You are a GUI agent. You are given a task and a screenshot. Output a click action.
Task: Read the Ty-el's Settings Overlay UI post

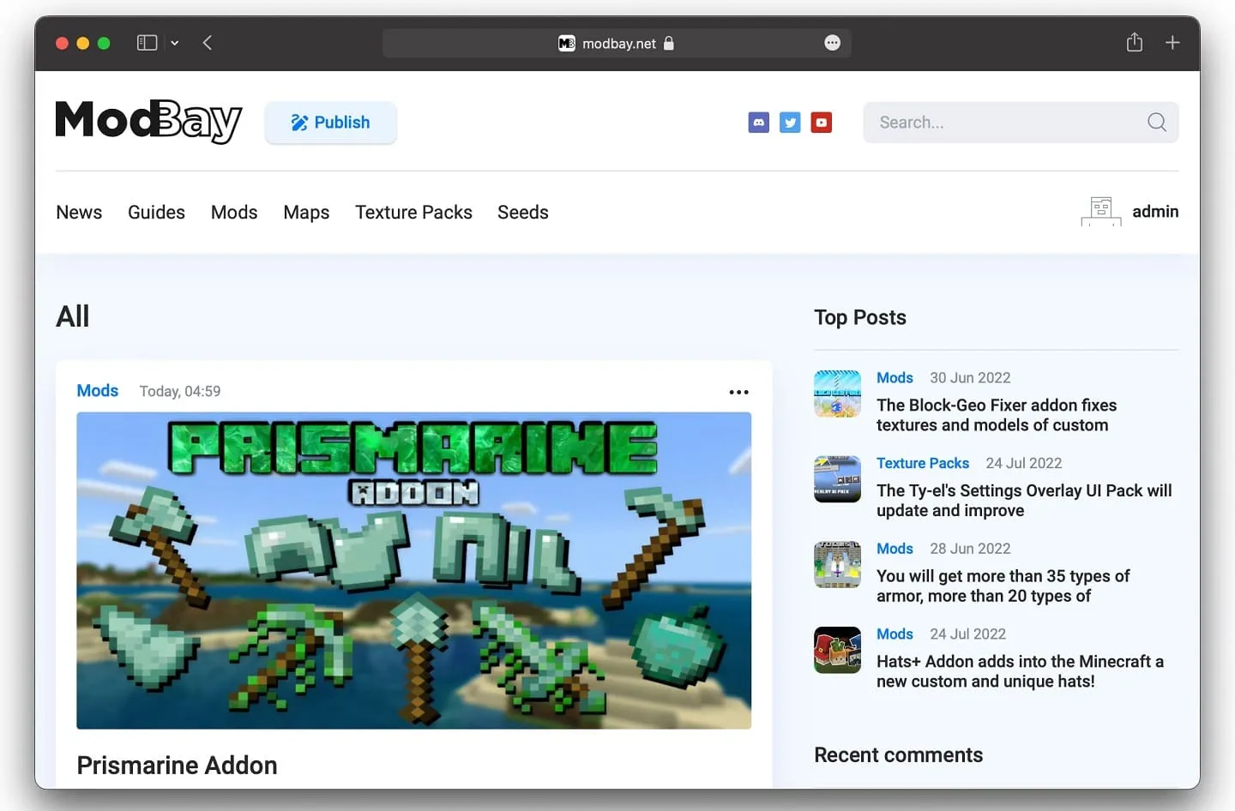(x=1024, y=501)
